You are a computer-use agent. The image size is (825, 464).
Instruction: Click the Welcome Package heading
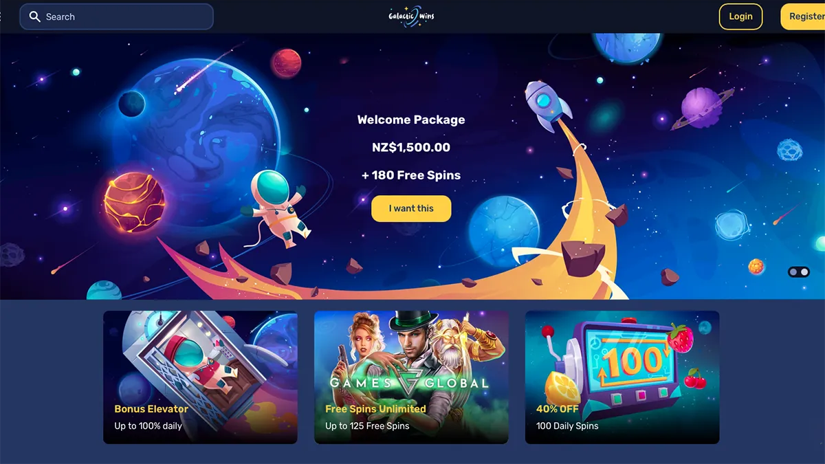[x=411, y=120]
